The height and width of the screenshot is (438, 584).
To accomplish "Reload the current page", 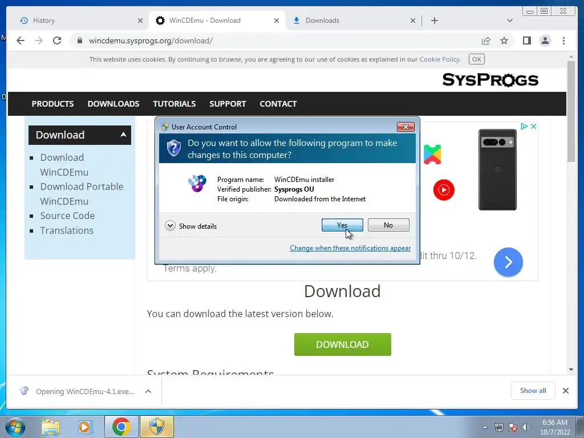I will click(x=57, y=40).
